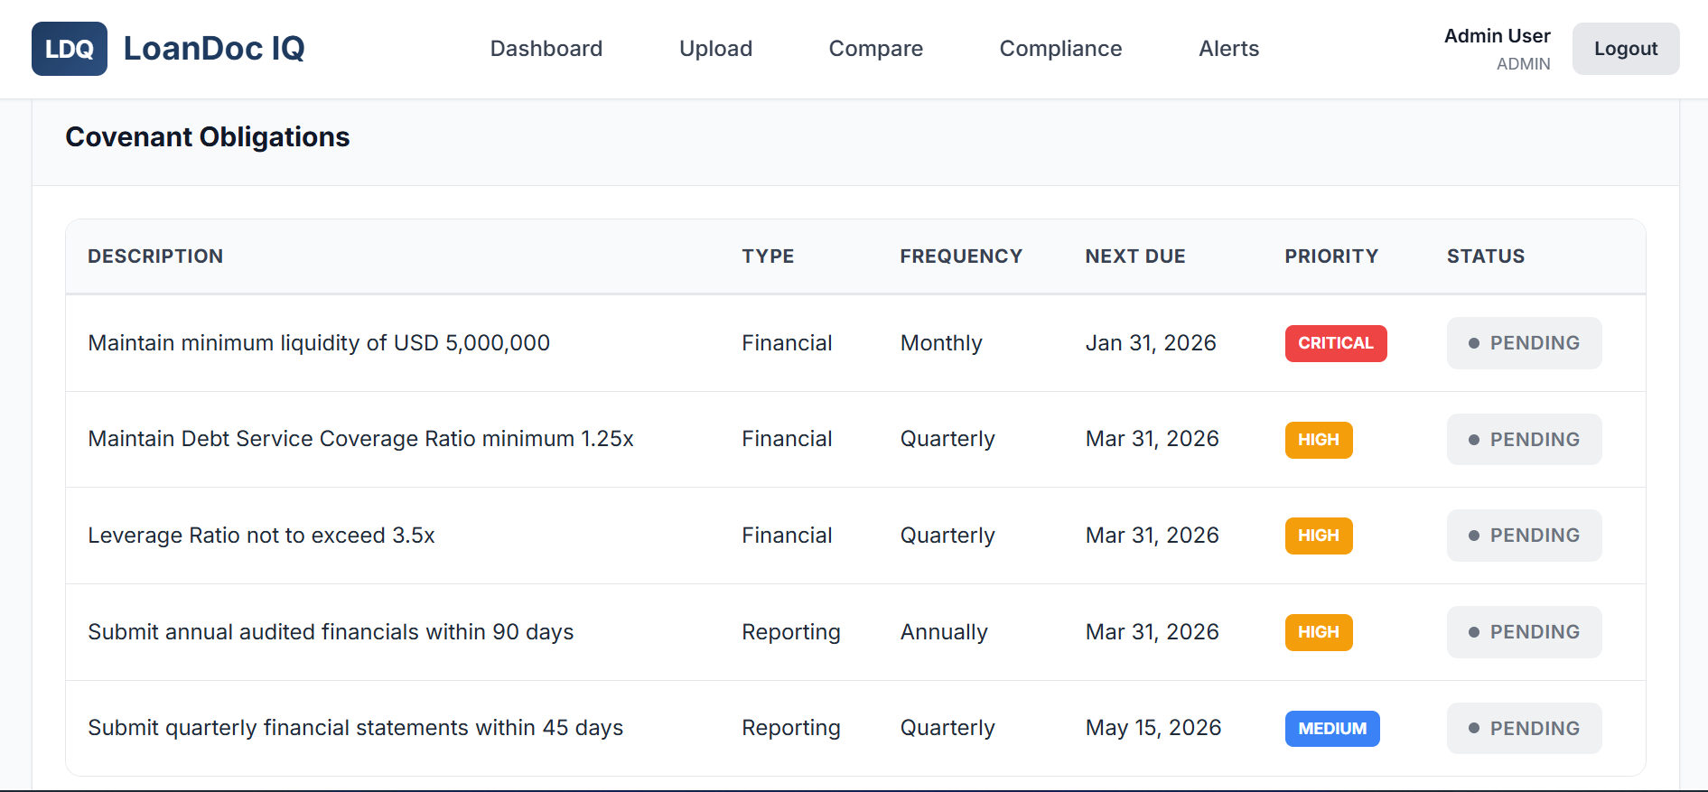The image size is (1708, 792).
Task: Sort by the Priority column header
Action: [x=1330, y=256]
